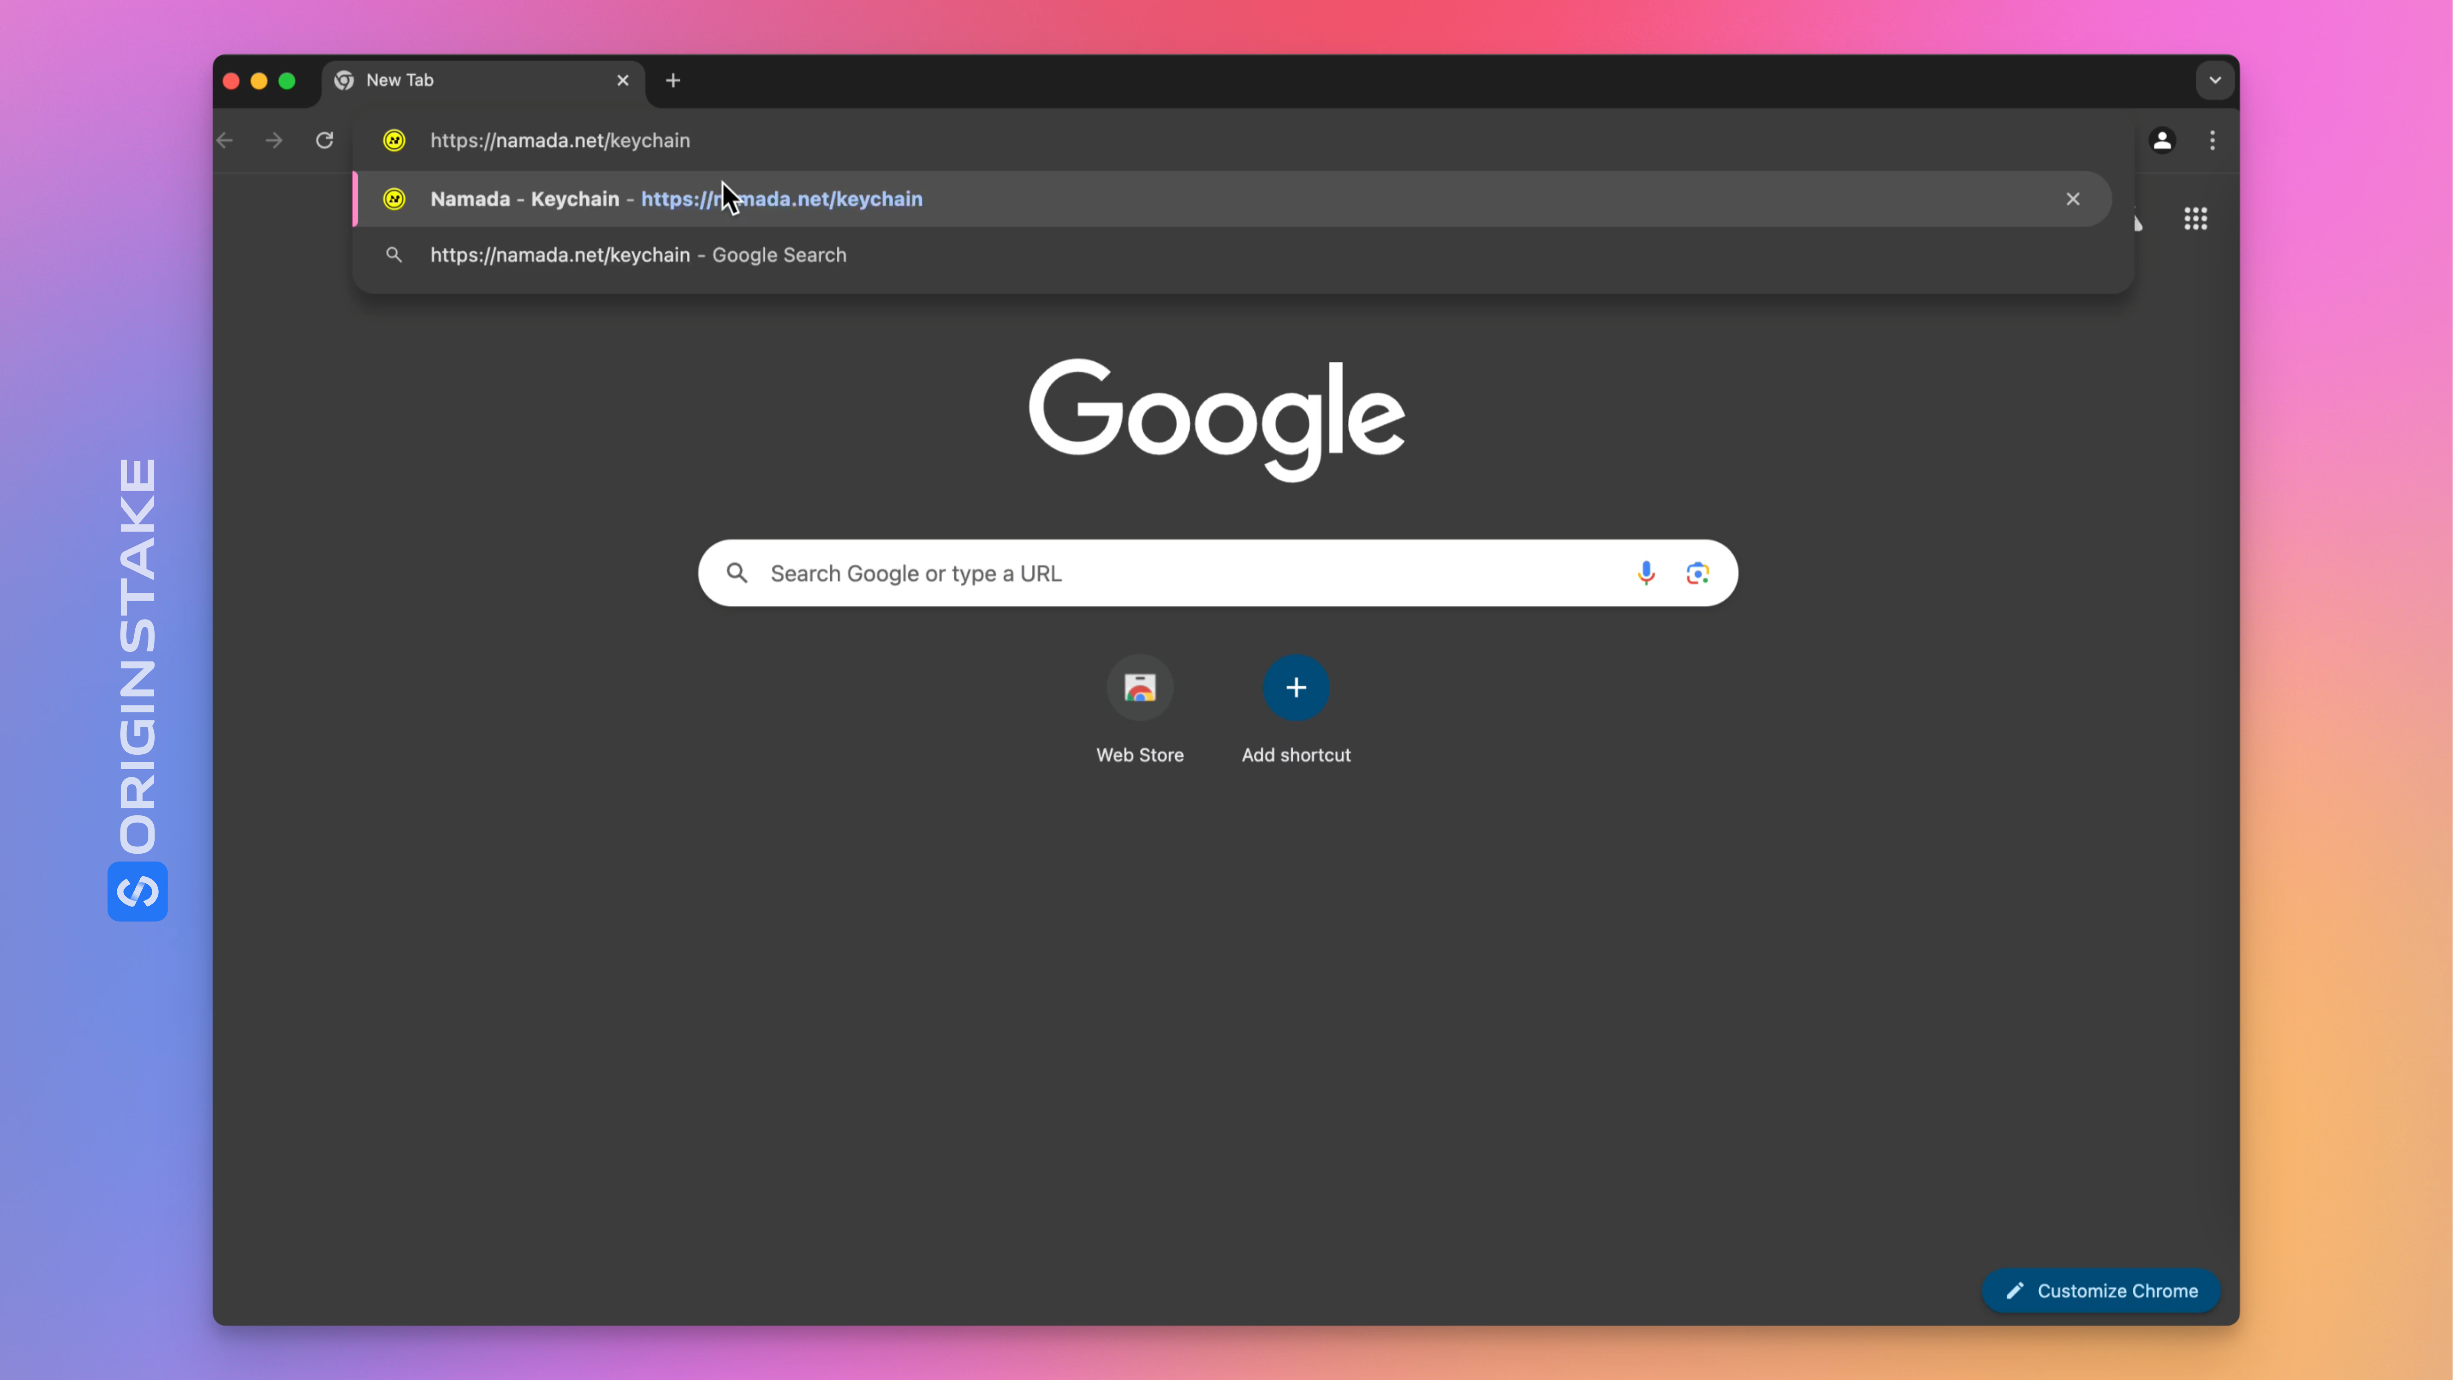Click the yellow minimize window button
The height and width of the screenshot is (1380, 2453).
pyautogui.click(x=259, y=81)
